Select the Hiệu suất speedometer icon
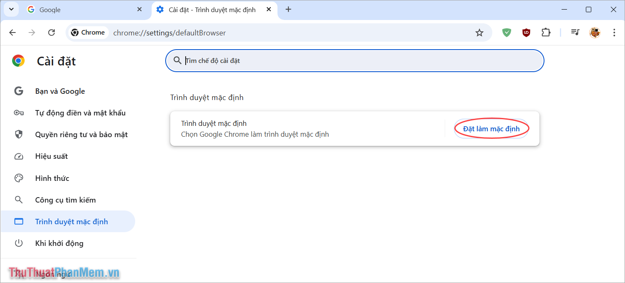Viewport: 625px width, 283px height. pos(19,156)
